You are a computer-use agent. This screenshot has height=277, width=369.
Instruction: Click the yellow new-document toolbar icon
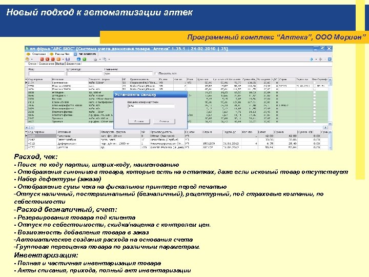[28, 59]
